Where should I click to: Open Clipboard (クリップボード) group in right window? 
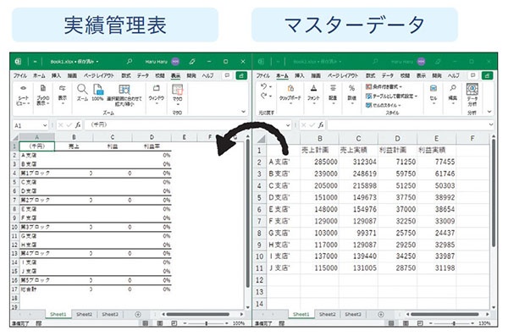[290, 94]
